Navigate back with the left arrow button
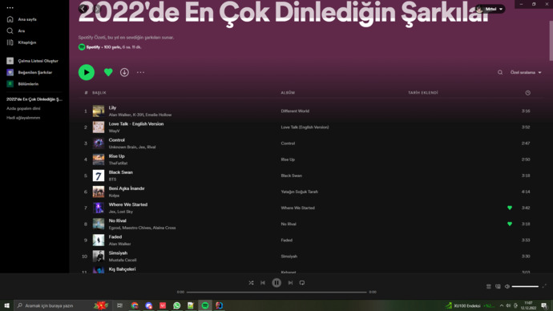The image size is (553, 311). point(83,9)
